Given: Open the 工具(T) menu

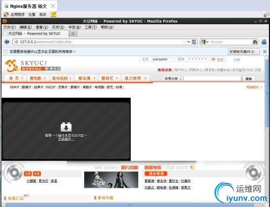Looking at the screenshot, I should coord(91,27).
